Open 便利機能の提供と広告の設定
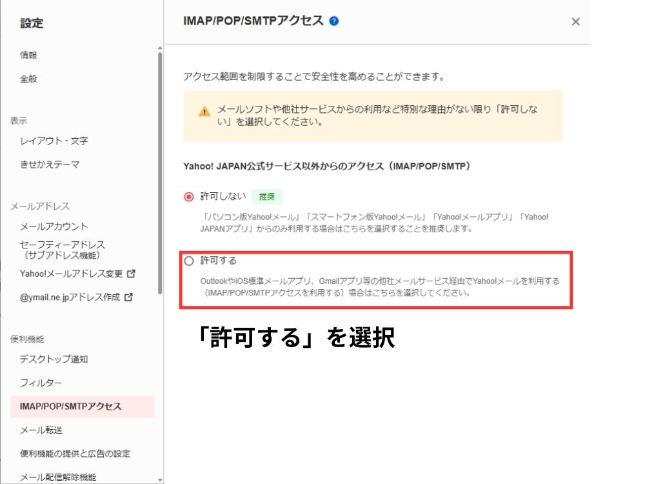The height and width of the screenshot is (484, 645). [x=75, y=454]
